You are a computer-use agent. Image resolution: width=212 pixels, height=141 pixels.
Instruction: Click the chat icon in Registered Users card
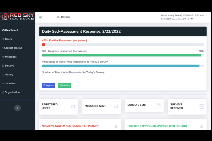pos(73,107)
